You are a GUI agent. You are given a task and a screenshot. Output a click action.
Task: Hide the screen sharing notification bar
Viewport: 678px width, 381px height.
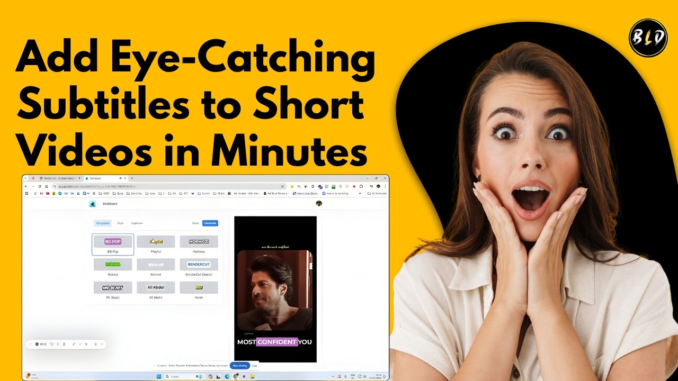(254, 365)
